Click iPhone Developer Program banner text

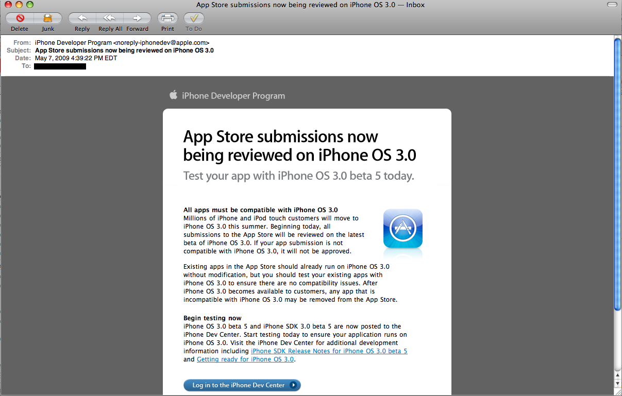click(233, 96)
